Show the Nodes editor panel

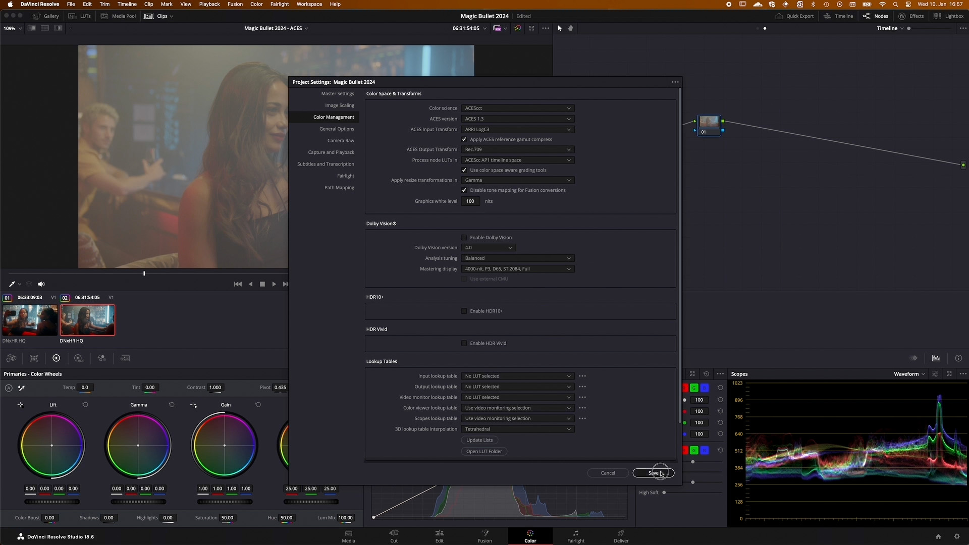coord(875,16)
